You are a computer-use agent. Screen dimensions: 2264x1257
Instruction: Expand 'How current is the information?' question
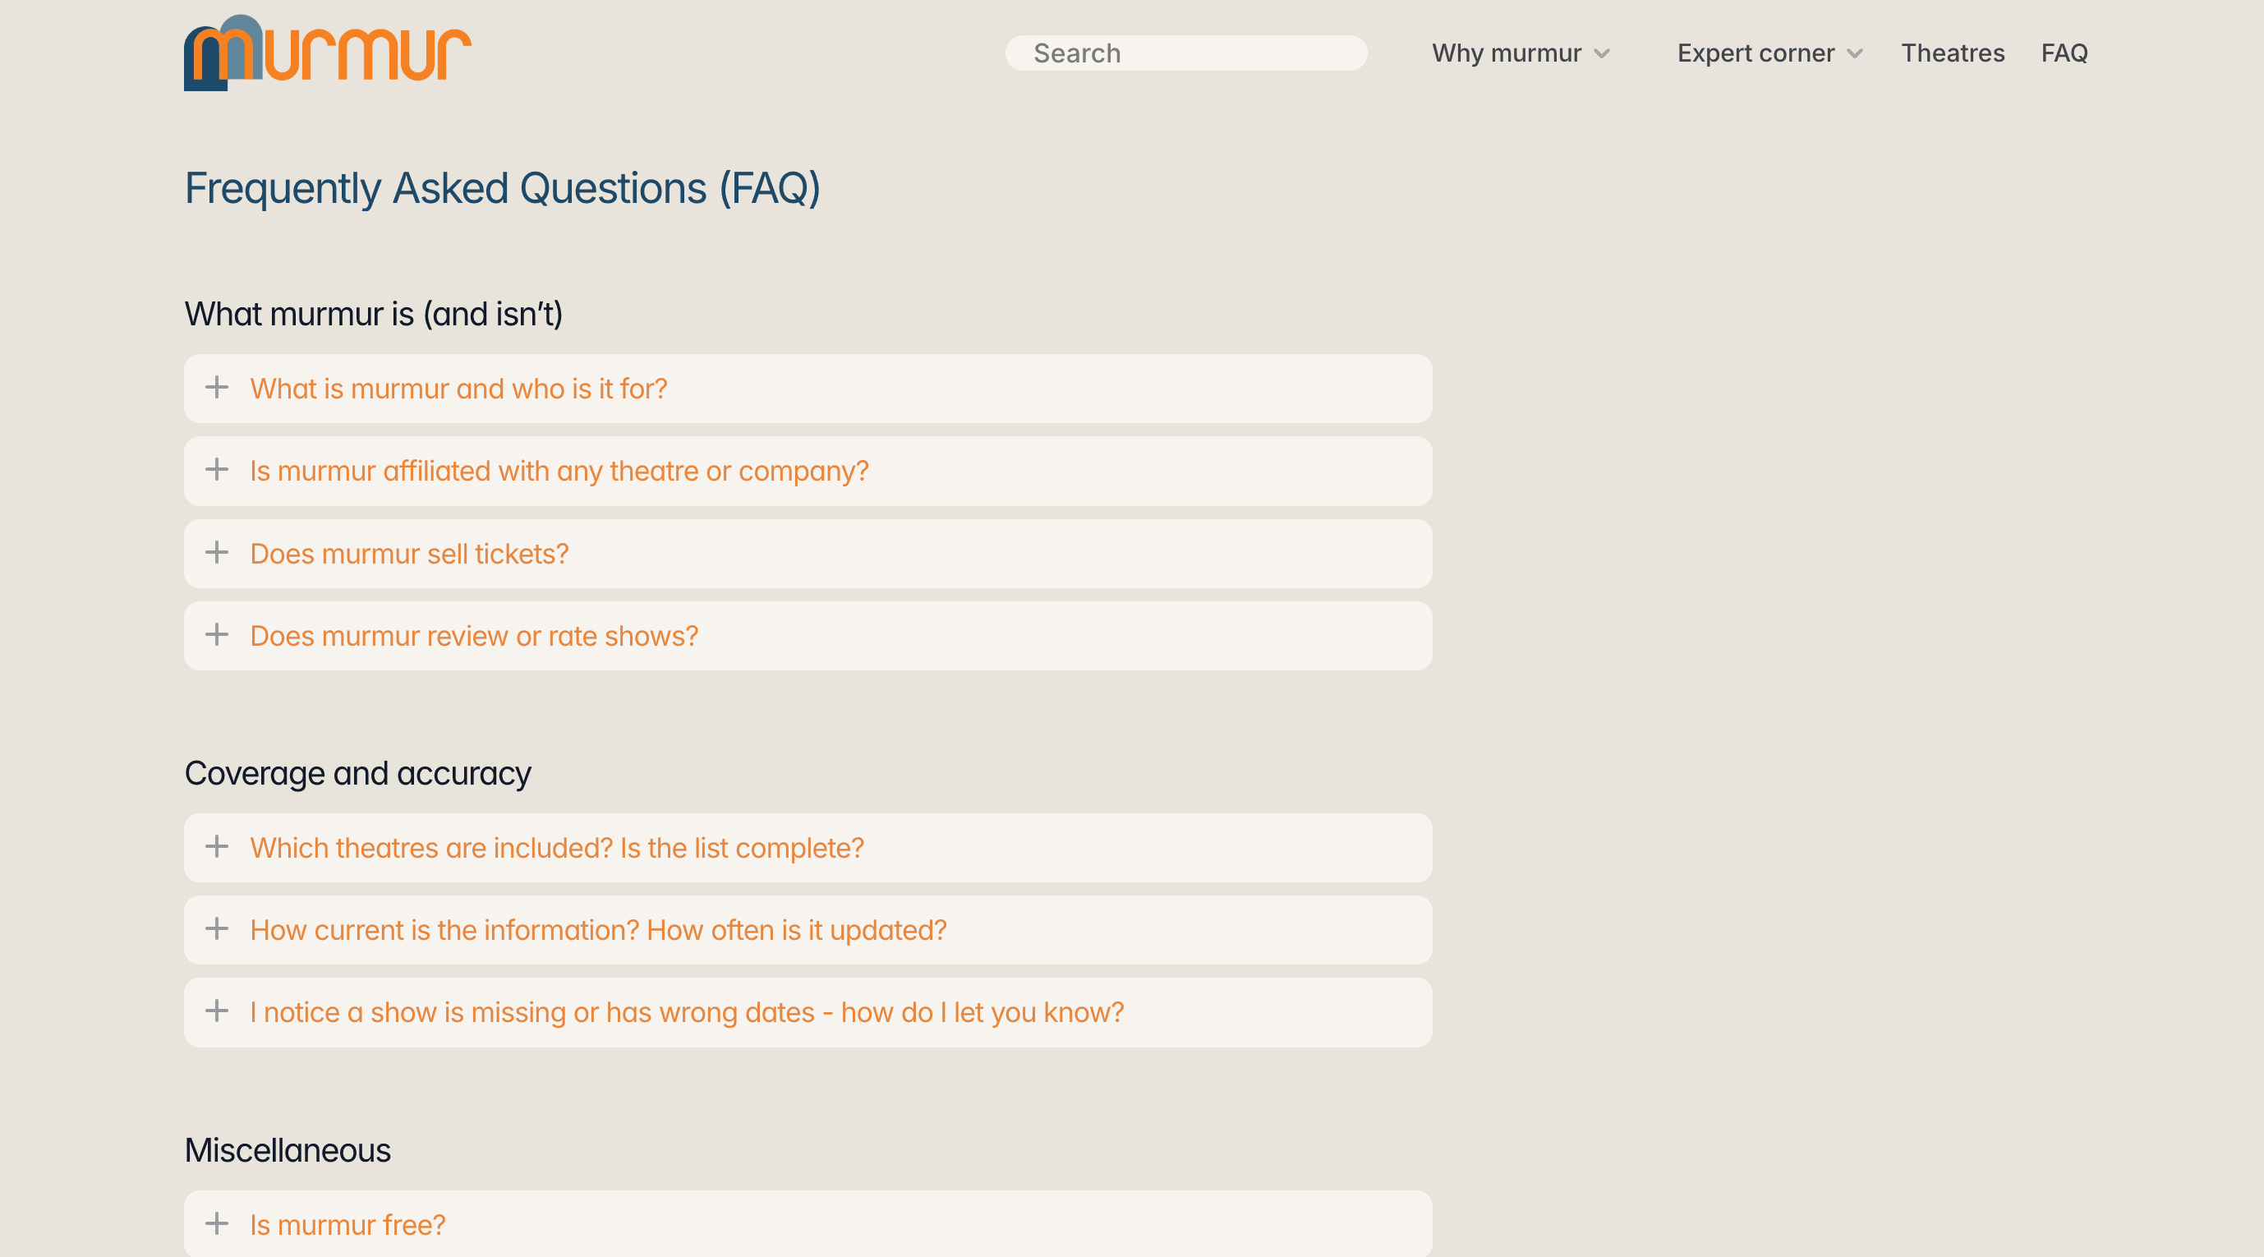pyautogui.click(x=808, y=930)
